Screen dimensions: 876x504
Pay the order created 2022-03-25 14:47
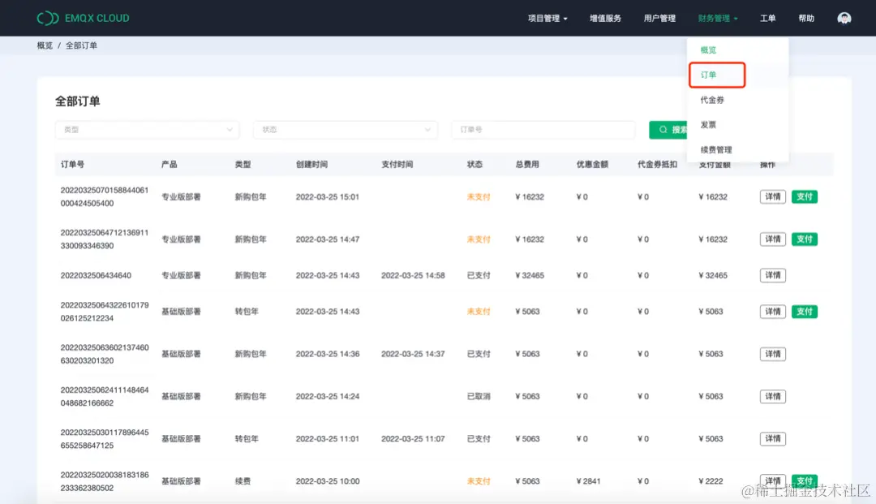805,239
